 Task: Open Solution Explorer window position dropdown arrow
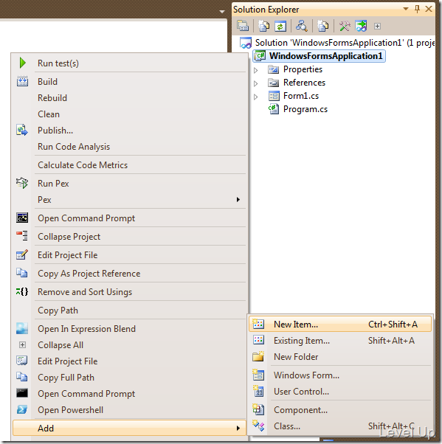pyautogui.click(x=406, y=9)
